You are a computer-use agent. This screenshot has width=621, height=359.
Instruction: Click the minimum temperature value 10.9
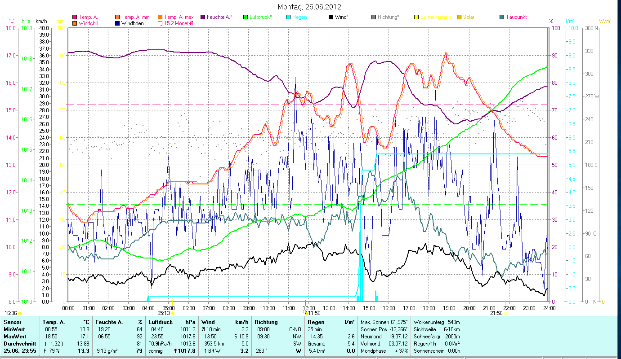tap(85, 329)
